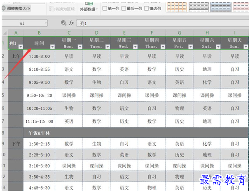Click Thursday's 课间操 cell in the 3:10-3:50 row
The width and height of the screenshot is (250, 193).
pyautogui.click(x=152, y=165)
